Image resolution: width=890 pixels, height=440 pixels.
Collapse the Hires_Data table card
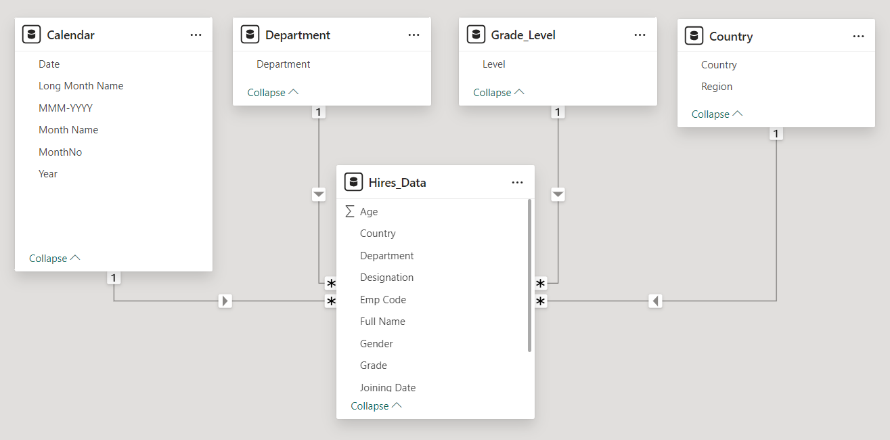coord(376,405)
